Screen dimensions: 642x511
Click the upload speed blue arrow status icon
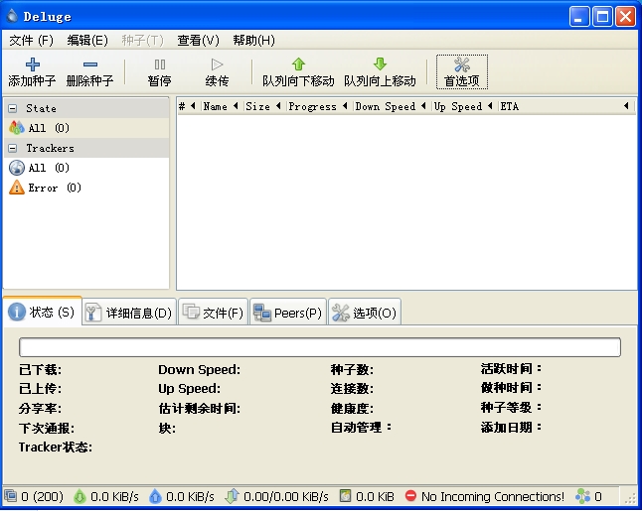tap(155, 496)
